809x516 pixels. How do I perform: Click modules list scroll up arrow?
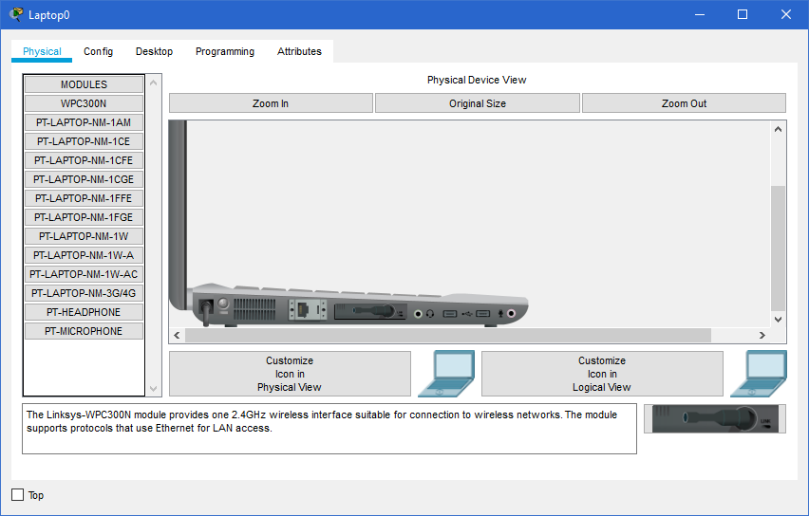click(153, 83)
